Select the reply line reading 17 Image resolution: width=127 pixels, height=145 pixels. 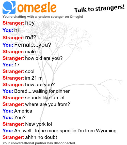pos(11,65)
